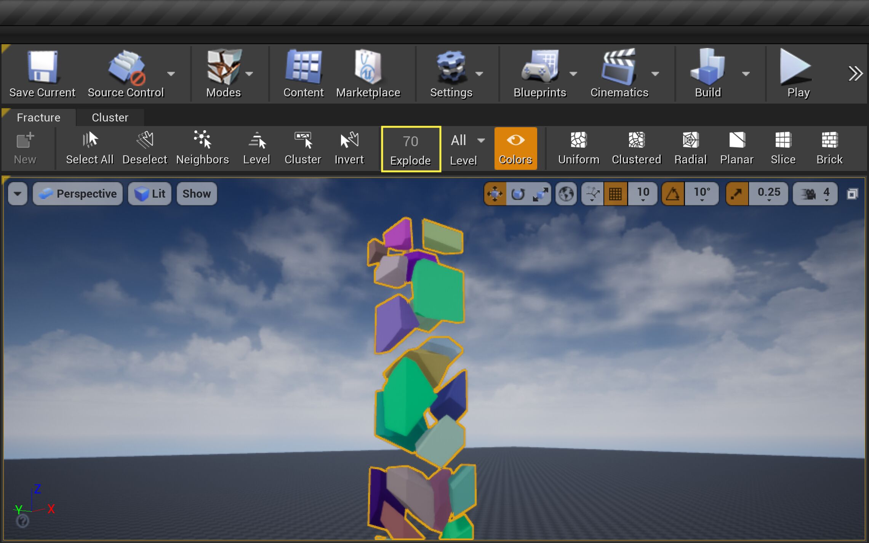Viewport: 869px width, 543px height.
Task: Select the Clustered Voronoi fracture tool
Action: pos(636,148)
